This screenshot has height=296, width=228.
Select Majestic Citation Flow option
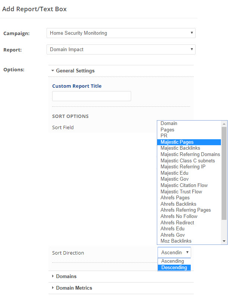pyautogui.click(x=184, y=186)
